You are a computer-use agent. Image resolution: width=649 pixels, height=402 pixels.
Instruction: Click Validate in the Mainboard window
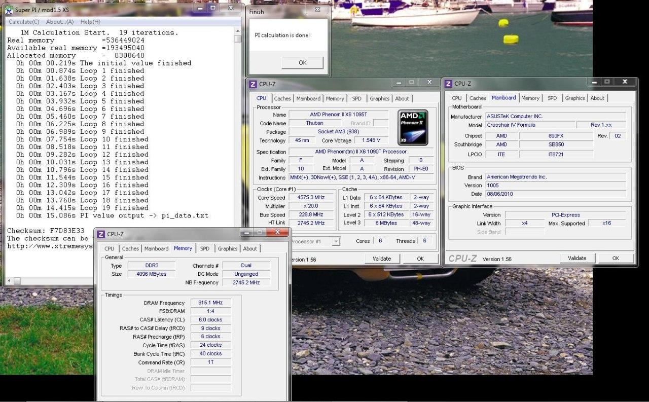tap(577, 258)
